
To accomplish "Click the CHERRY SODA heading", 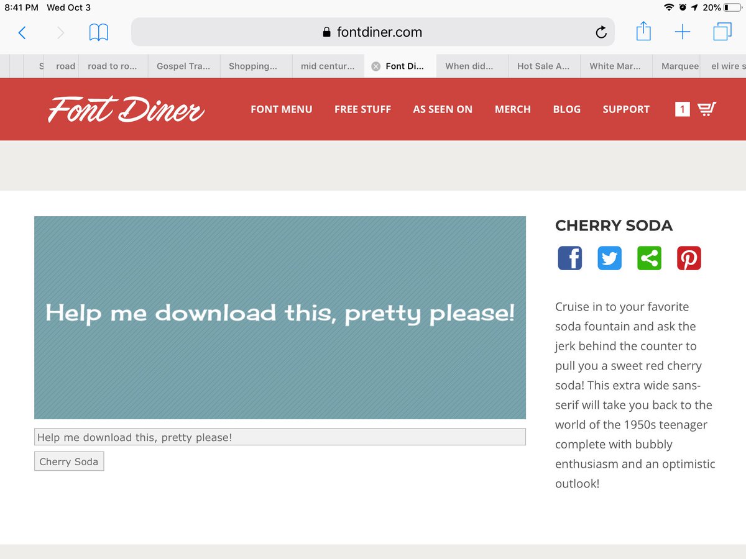I will coord(614,225).
